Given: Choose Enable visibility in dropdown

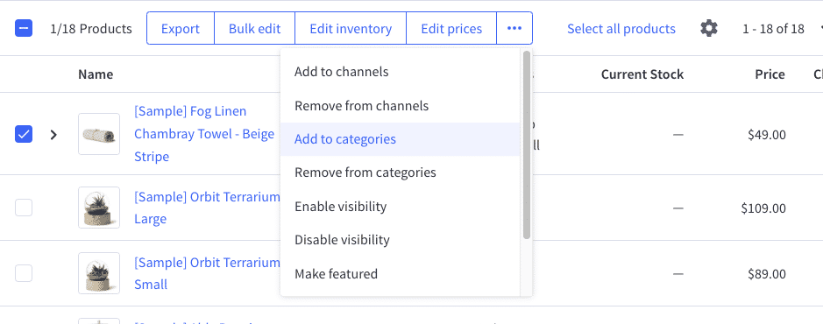Looking at the screenshot, I should point(400,206).
